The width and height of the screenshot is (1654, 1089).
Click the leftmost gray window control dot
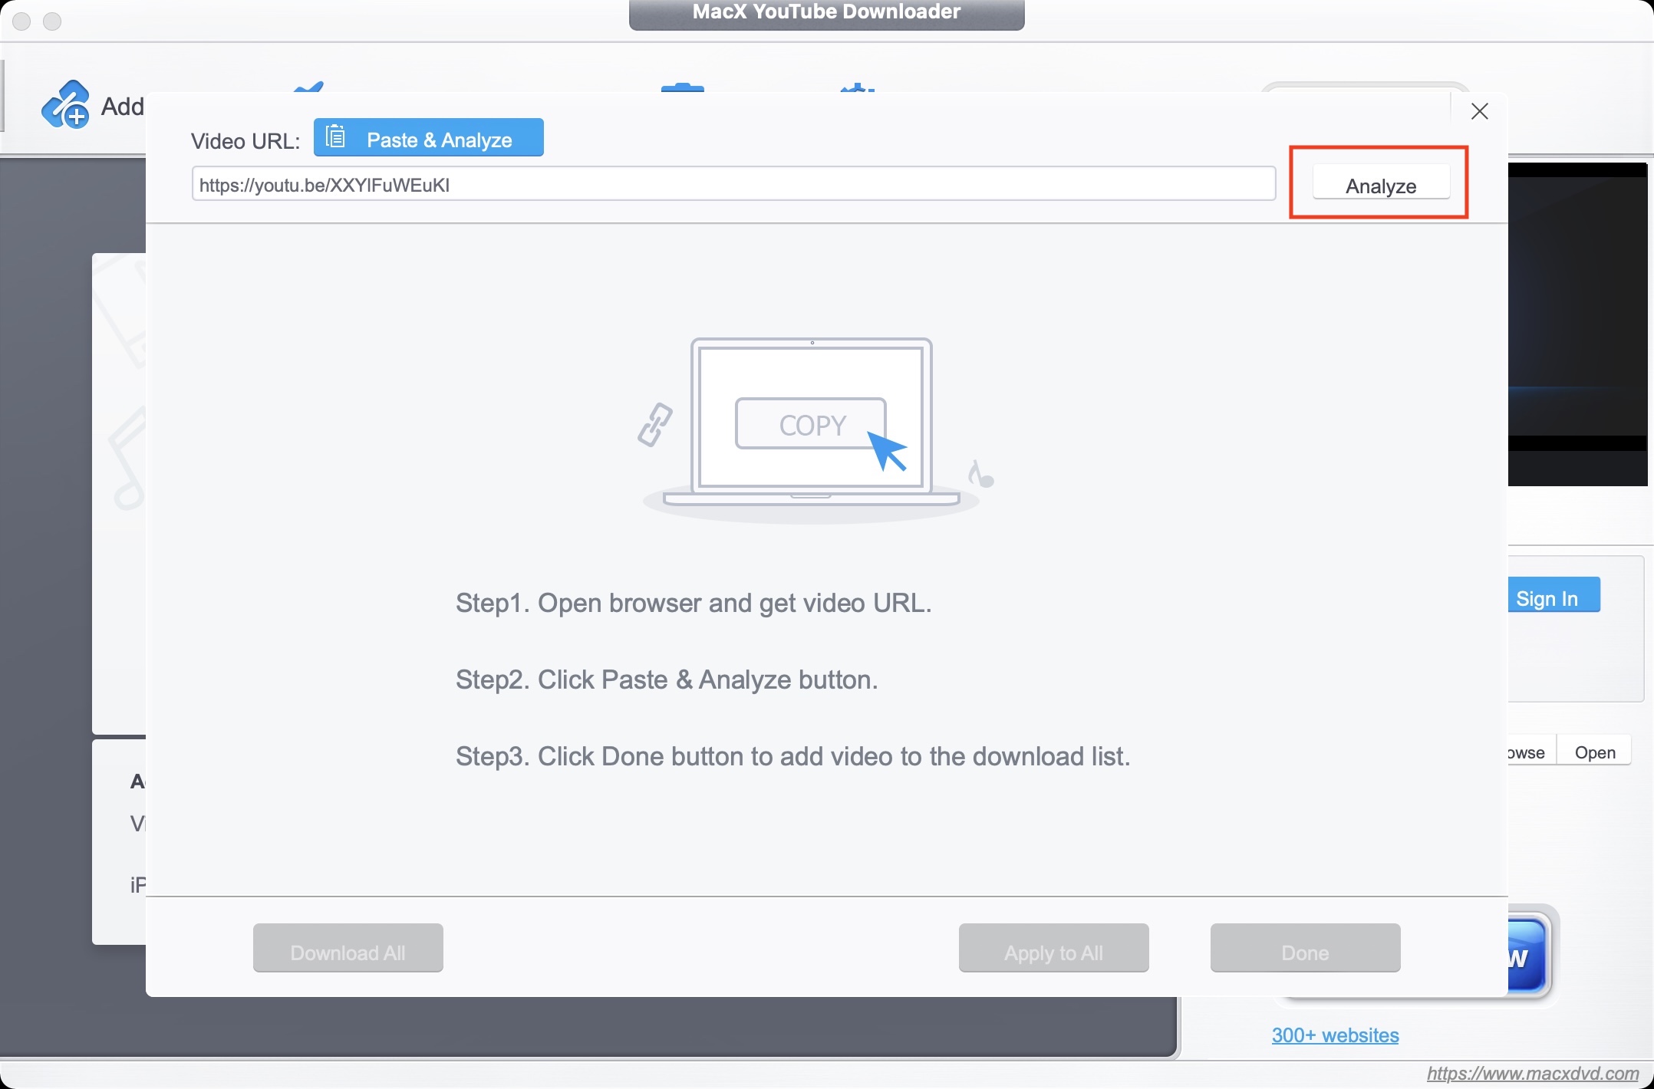[x=21, y=21]
